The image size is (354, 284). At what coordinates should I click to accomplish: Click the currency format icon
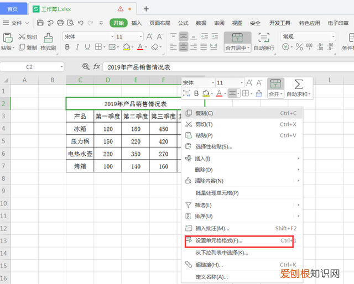pyautogui.click(x=285, y=47)
